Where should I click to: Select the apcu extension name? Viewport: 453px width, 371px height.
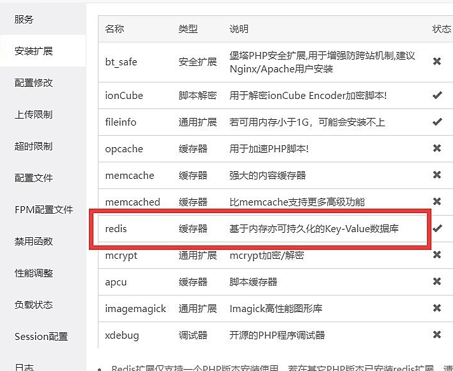tap(116, 282)
